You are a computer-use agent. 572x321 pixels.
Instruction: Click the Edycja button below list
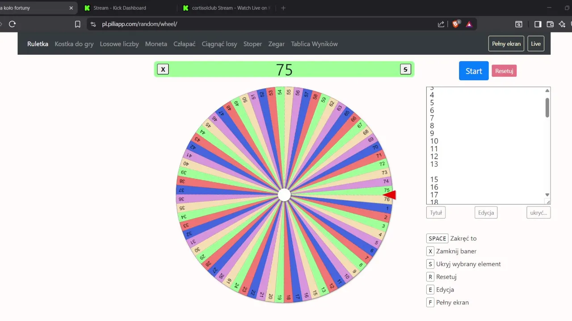click(486, 213)
